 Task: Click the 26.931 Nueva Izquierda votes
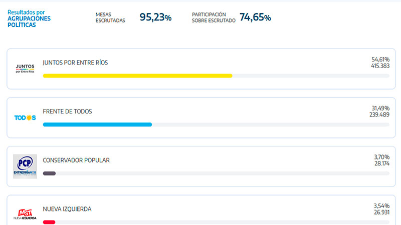coord(381,212)
